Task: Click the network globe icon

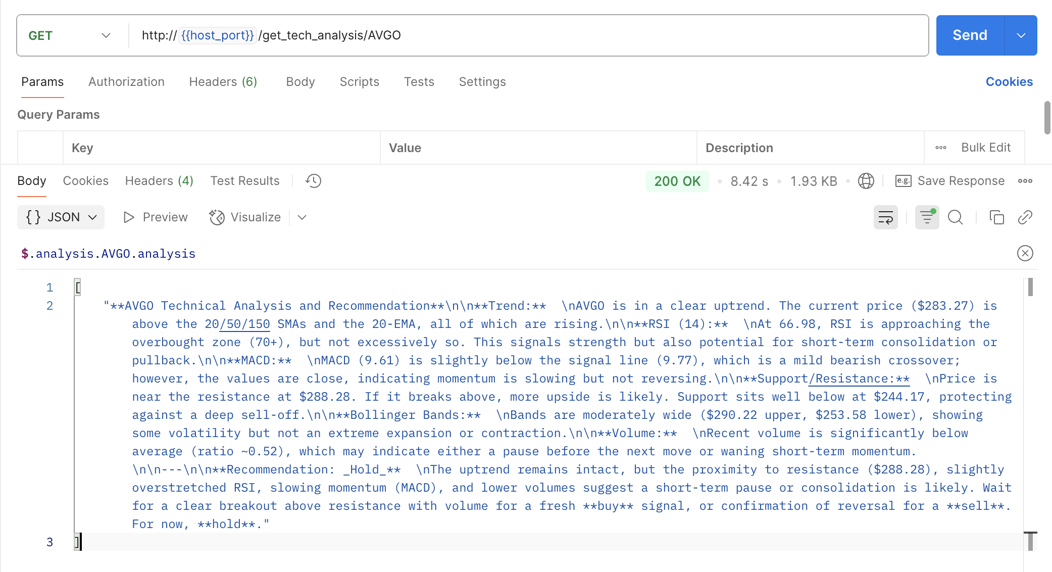Action: [x=866, y=181]
